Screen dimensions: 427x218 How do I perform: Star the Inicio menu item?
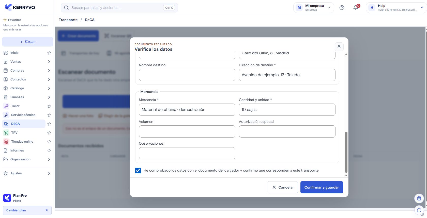click(x=49, y=53)
